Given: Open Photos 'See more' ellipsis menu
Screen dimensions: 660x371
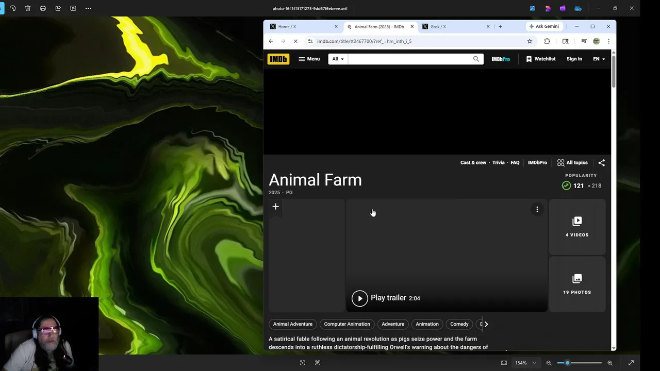Looking at the screenshot, I should (88, 8).
